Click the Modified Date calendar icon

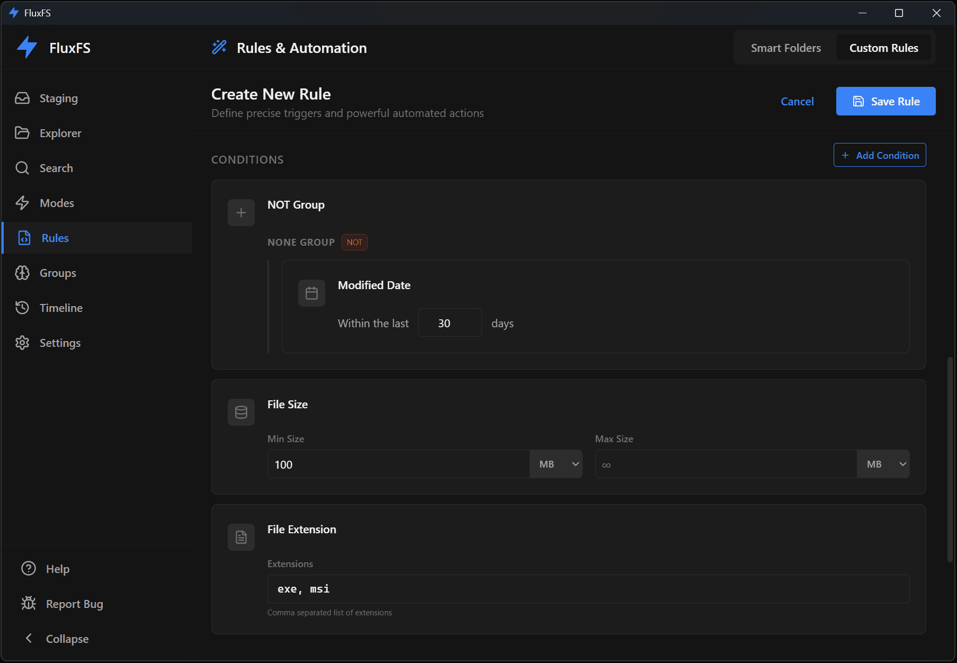(311, 292)
